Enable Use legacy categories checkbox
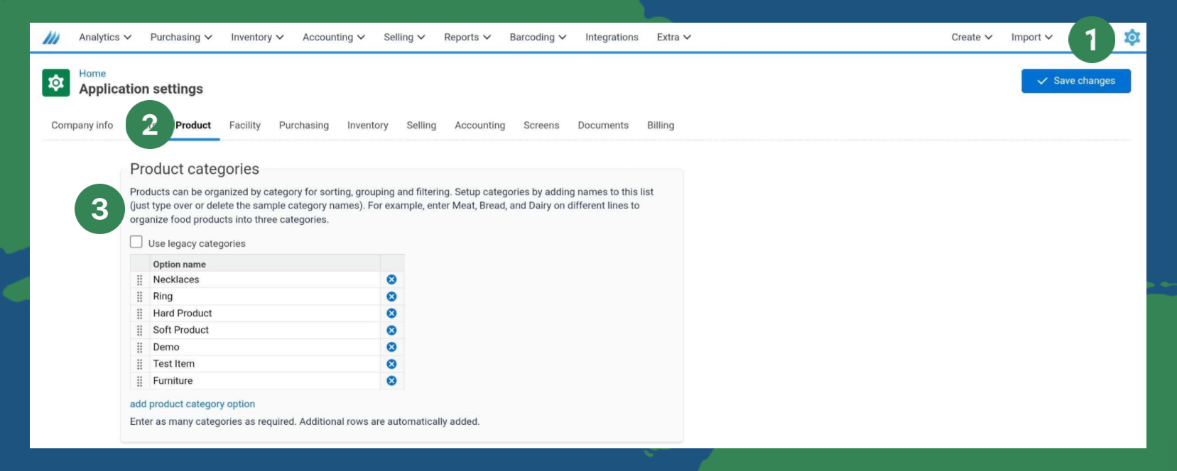Screen dimensions: 1177x471 pyautogui.click(x=136, y=242)
